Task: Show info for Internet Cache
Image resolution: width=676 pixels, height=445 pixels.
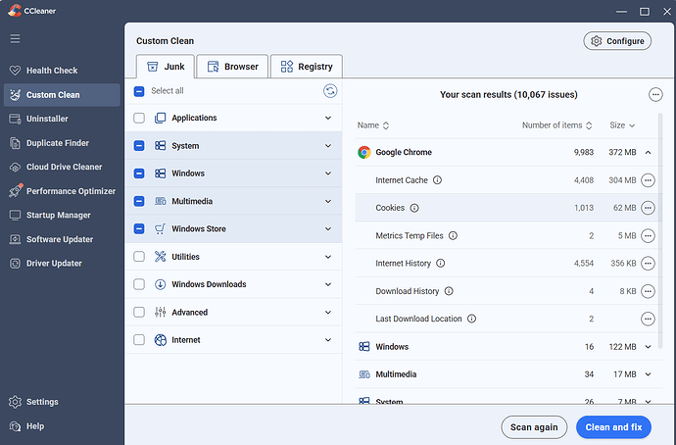Action: pyautogui.click(x=437, y=180)
